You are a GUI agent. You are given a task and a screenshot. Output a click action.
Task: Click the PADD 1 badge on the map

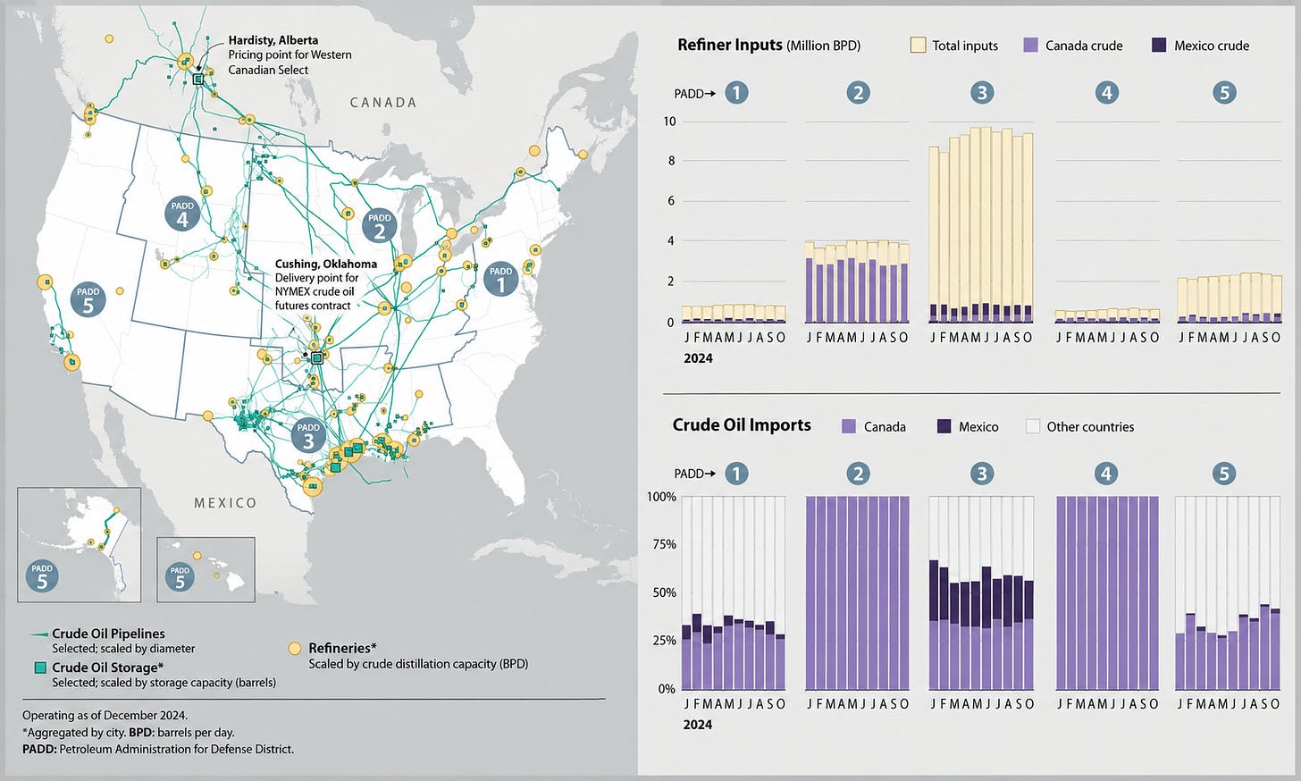(x=500, y=279)
